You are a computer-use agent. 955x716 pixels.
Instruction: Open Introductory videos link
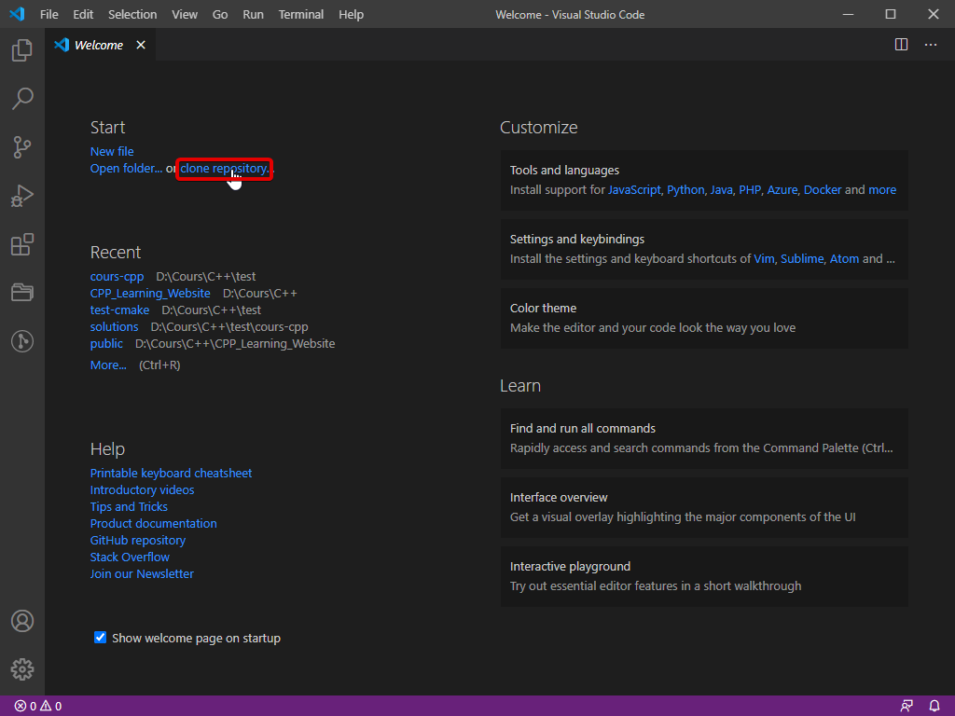tap(142, 490)
